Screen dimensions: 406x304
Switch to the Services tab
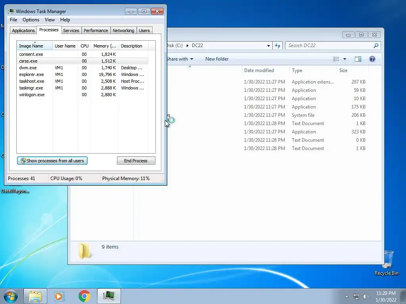click(x=71, y=30)
